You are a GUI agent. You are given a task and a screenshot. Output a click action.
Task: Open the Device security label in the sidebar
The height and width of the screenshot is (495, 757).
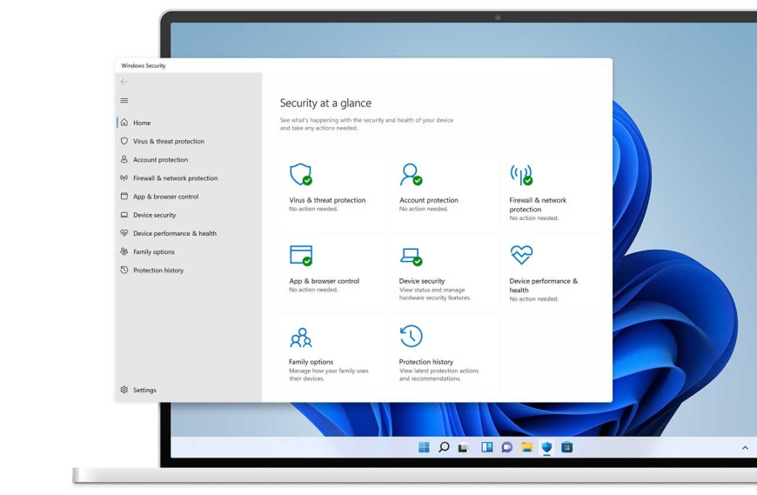coord(155,215)
